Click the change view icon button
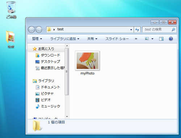This screenshot has height=138, width=181. [x=147, y=39]
